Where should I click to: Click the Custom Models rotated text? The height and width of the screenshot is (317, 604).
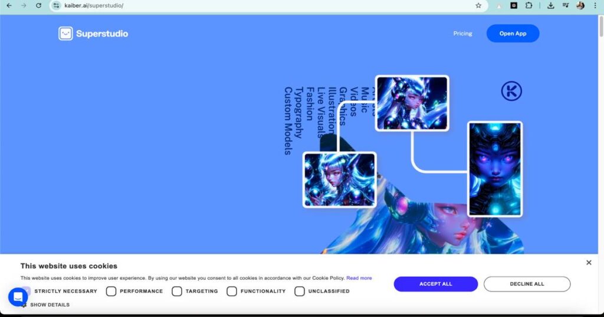288,121
